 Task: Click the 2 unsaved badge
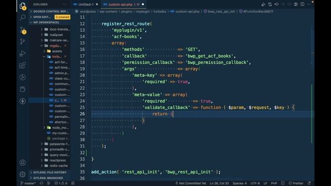(63, 17)
